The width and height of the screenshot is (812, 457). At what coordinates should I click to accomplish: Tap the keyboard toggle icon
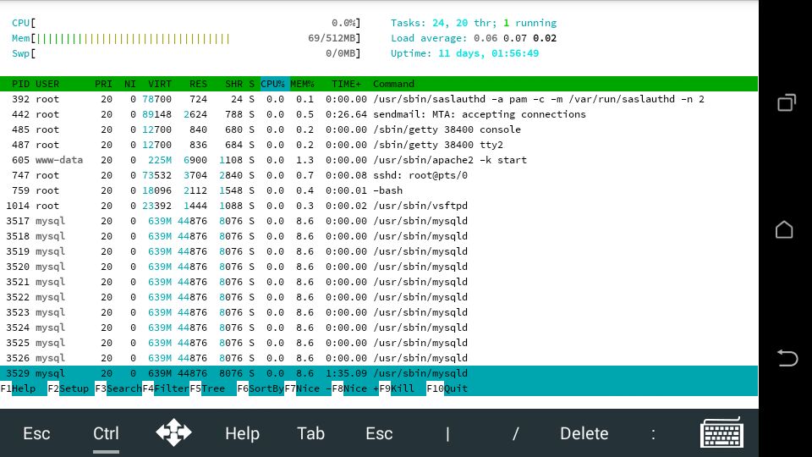721,433
